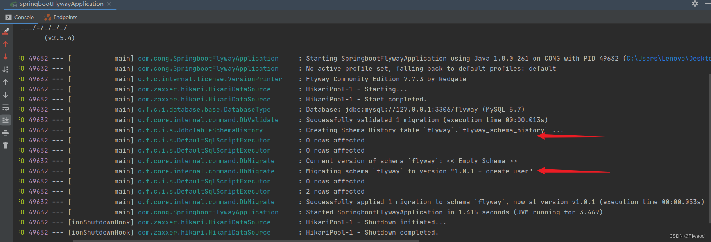Click 'o.f.c.internal.license.VersionPrinter' class name
711x242 pixels.
tap(210, 79)
